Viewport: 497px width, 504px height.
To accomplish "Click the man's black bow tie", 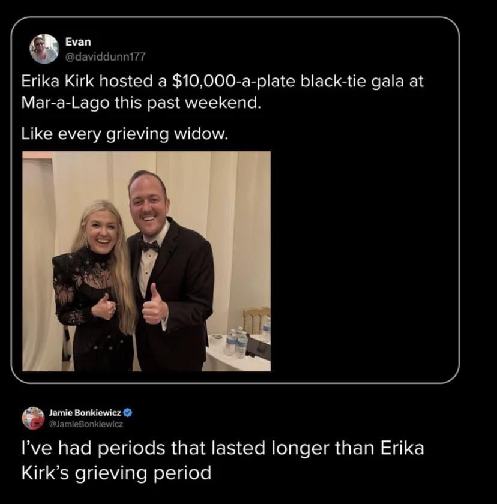I will (x=150, y=245).
